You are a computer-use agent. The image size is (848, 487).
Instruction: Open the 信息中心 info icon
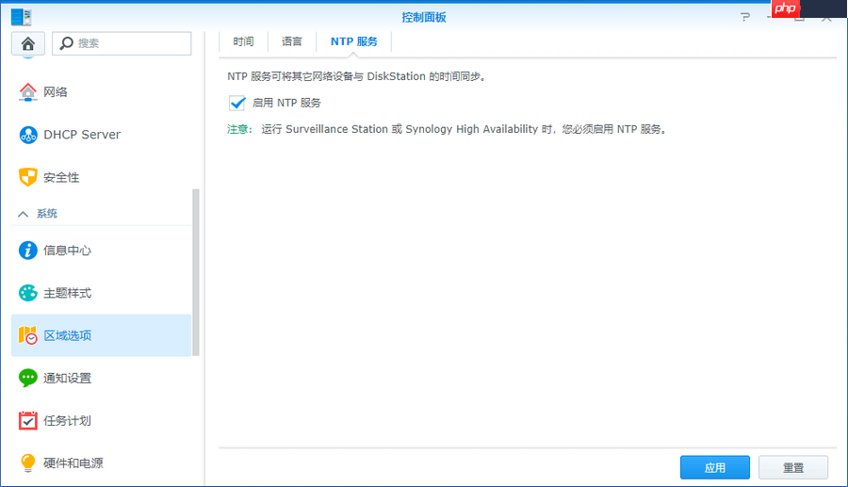coord(28,251)
